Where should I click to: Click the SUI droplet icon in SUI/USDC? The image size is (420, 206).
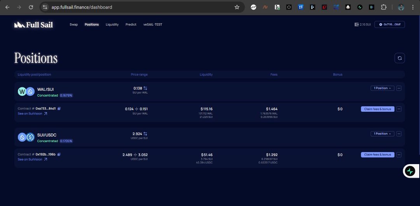click(22, 137)
